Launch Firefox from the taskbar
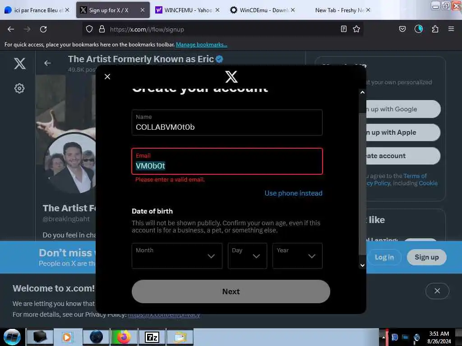 [x=124, y=337]
